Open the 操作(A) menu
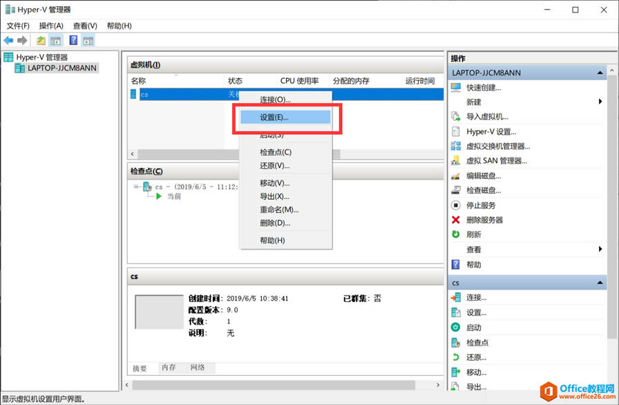Viewport: 619px width, 405px height. 51,26
